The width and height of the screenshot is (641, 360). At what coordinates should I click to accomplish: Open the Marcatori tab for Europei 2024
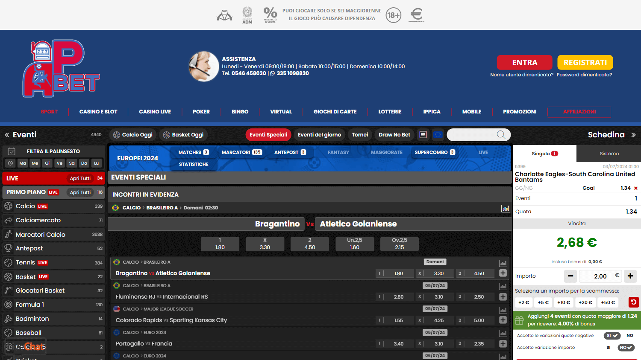[x=241, y=152]
